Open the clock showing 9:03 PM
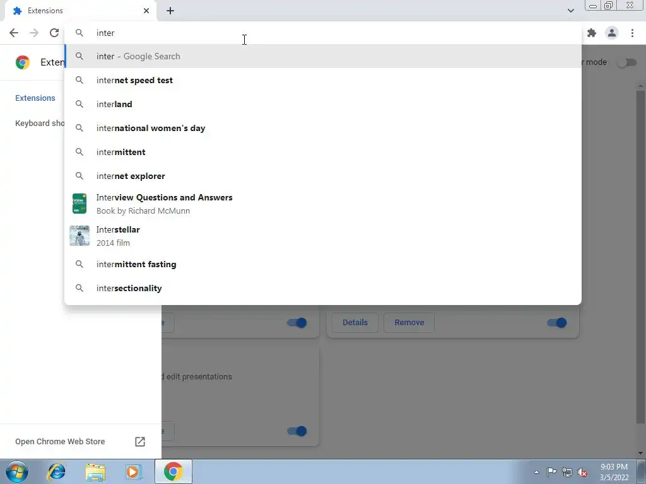 pyautogui.click(x=614, y=472)
